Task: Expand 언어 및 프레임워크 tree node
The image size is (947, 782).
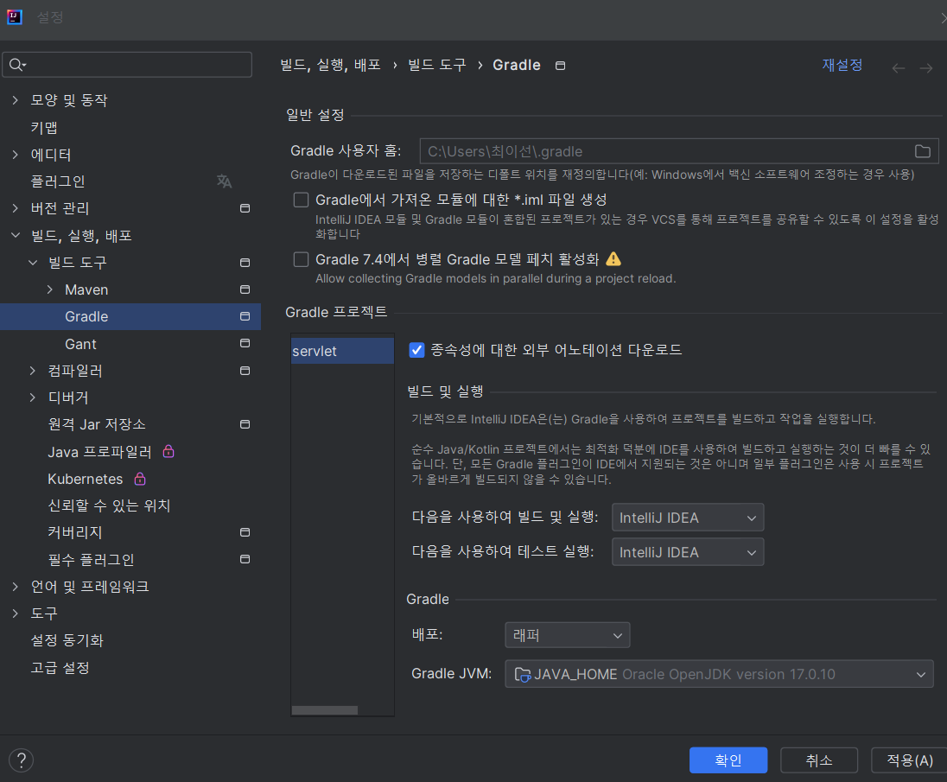Action: point(15,587)
